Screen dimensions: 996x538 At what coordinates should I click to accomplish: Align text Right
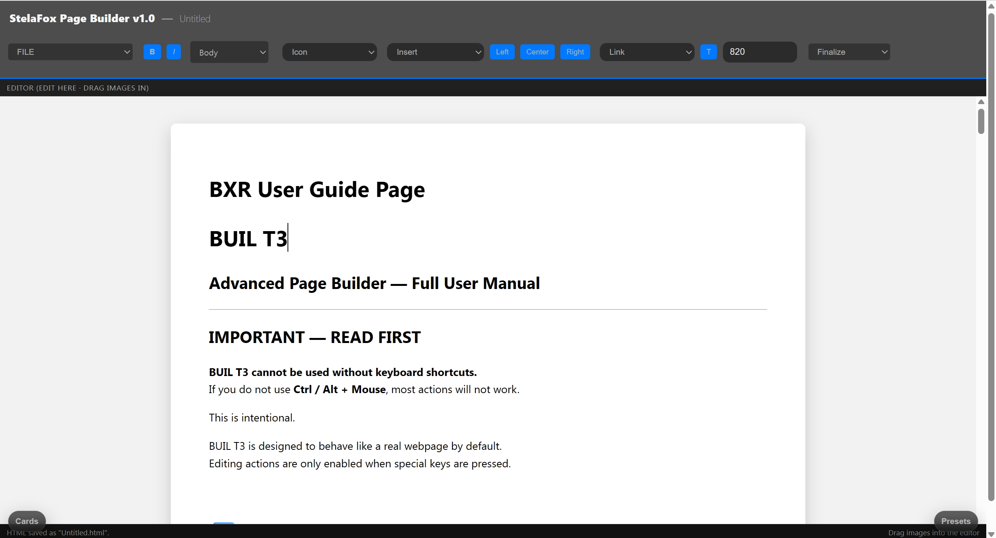pyautogui.click(x=575, y=52)
